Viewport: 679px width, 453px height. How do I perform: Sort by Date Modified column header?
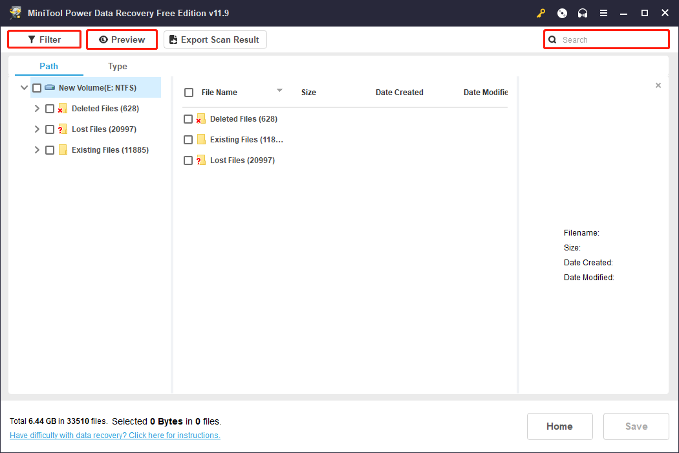pos(486,93)
